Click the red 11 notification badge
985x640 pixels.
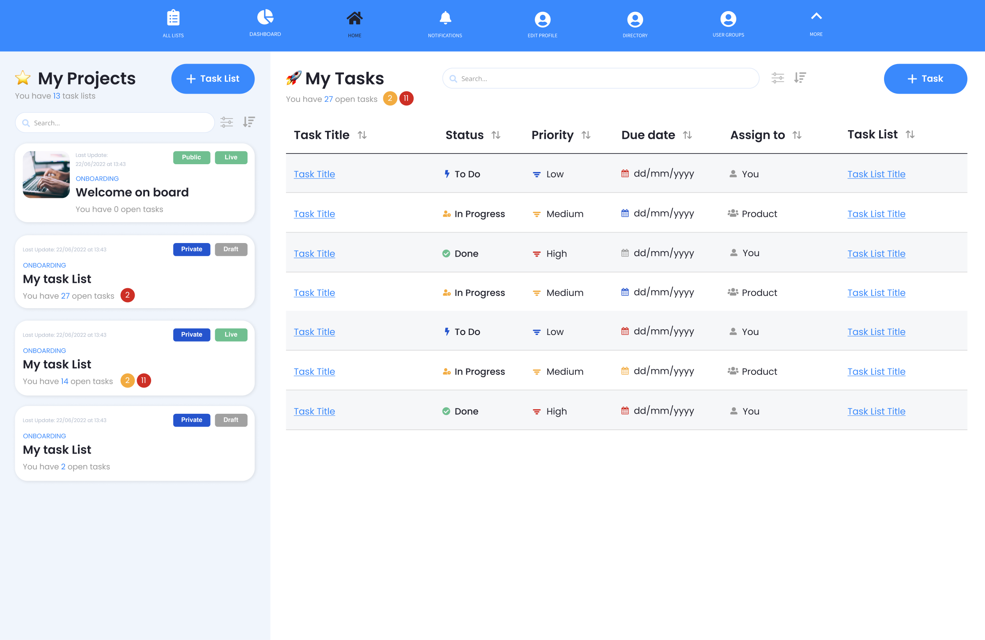[406, 99]
